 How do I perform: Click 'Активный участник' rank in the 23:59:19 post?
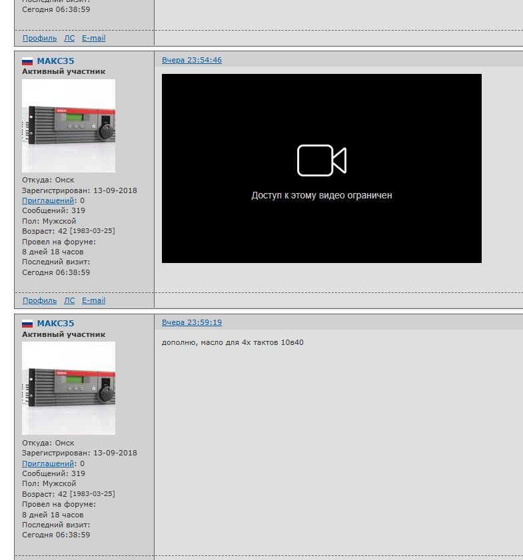pyautogui.click(x=63, y=334)
